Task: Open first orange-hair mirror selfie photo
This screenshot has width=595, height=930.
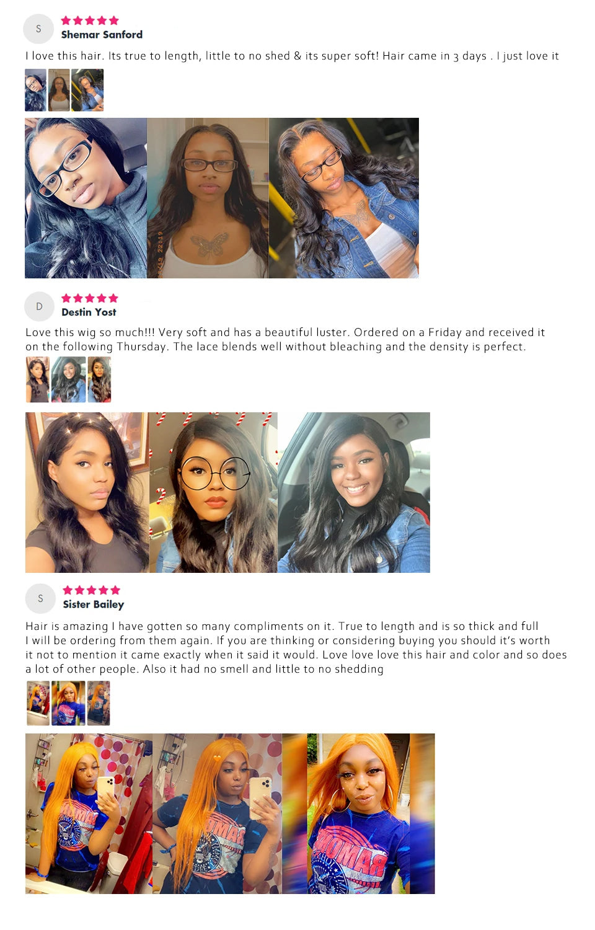Action: pos(89,813)
